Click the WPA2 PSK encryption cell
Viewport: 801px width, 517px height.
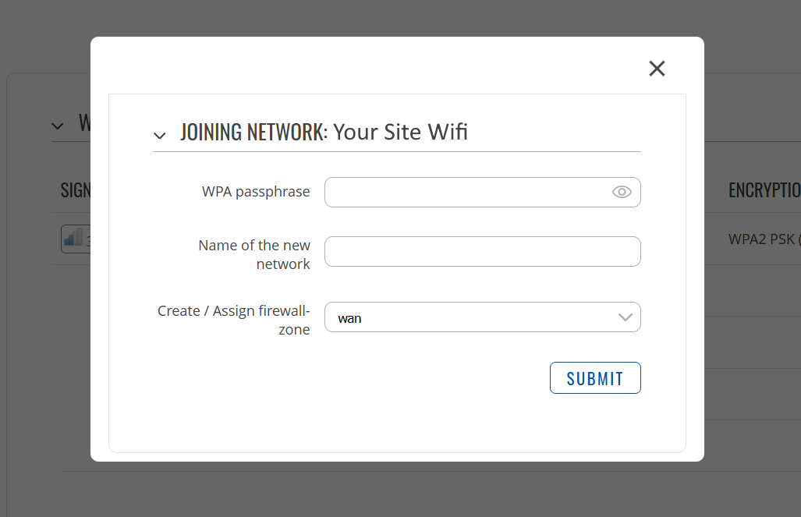pos(764,239)
